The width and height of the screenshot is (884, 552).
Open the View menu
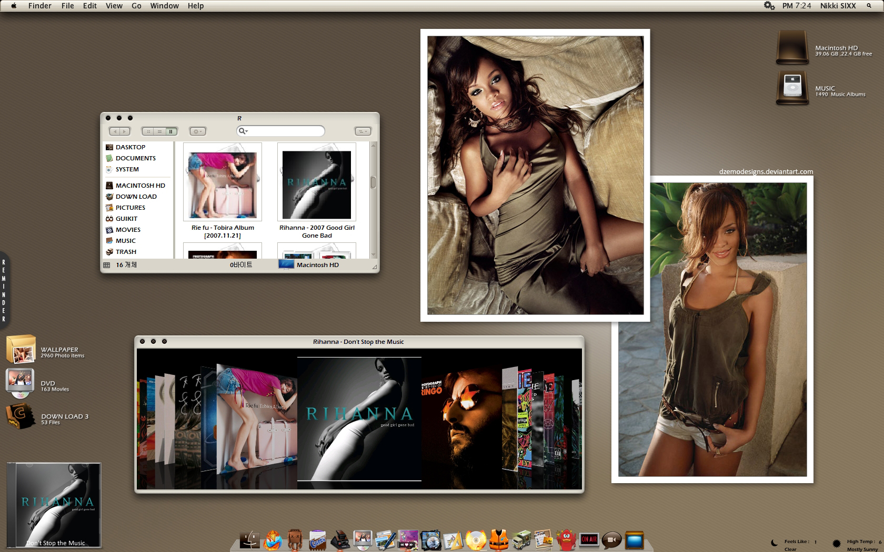[114, 6]
